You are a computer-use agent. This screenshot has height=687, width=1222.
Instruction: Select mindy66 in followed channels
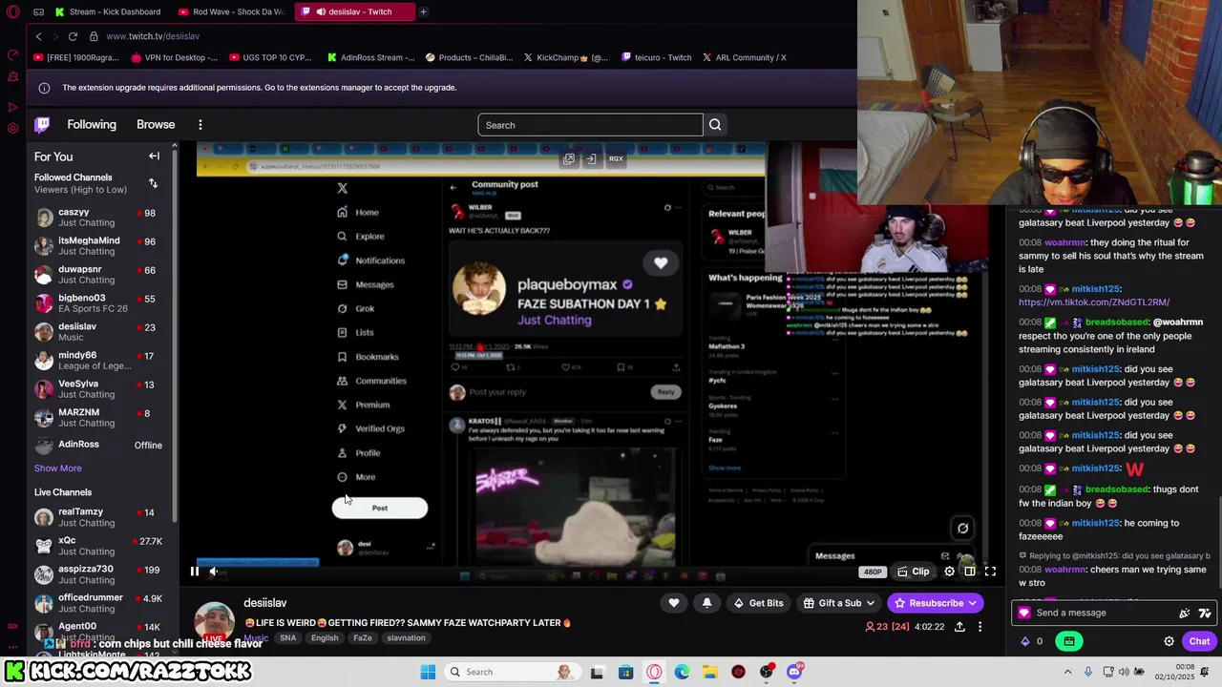[x=98, y=360]
